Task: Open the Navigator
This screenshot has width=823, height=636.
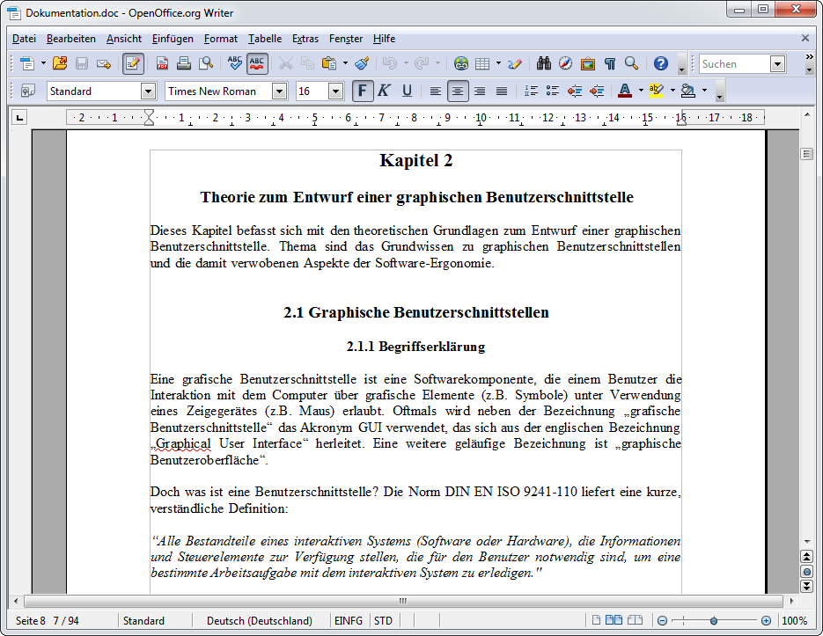Action: pos(566,62)
